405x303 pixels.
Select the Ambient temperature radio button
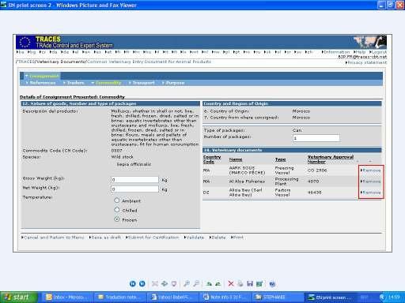(x=117, y=200)
